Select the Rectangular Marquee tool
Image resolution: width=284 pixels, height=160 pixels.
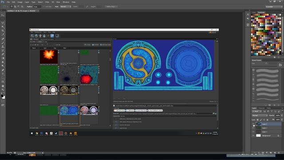tap(3, 19)
